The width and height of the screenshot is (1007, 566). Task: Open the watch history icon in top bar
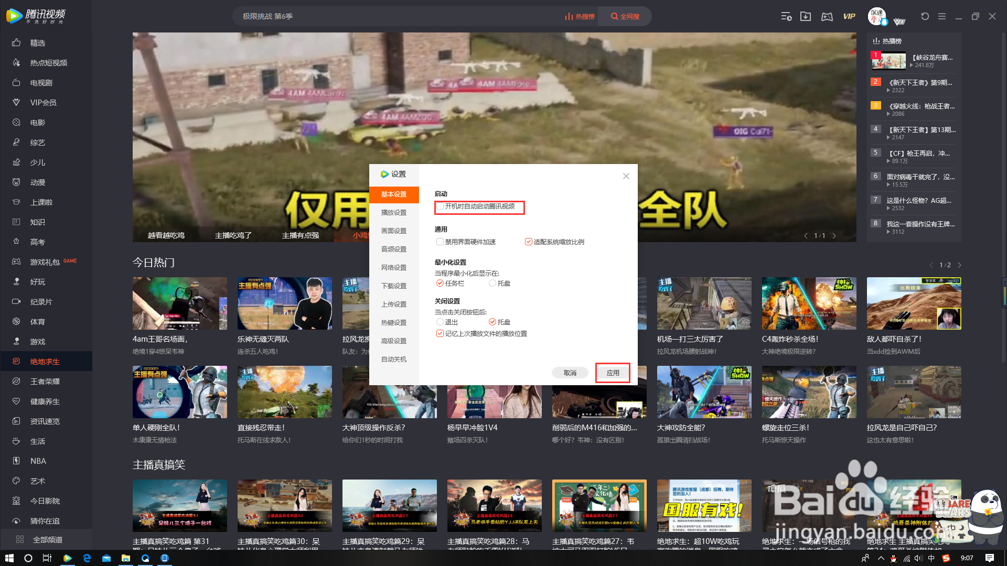pyautogui.click(x=786, y=16)
